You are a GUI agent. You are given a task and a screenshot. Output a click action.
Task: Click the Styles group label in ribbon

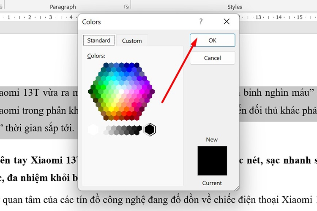click(x=235, y=7)
